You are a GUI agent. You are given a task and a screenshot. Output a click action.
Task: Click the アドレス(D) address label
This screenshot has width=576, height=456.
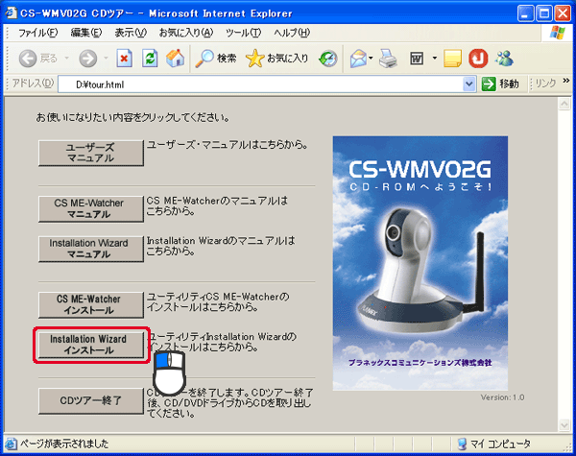(x=33, y=84)
